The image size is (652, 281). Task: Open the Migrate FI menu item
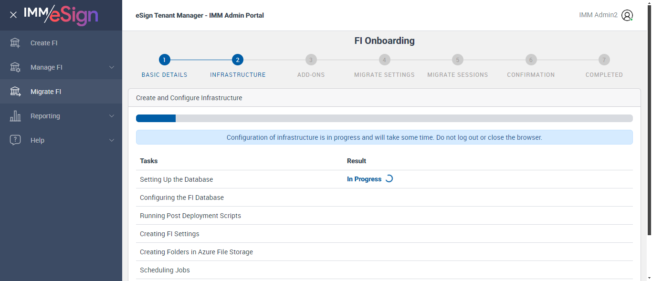(46, 92)
